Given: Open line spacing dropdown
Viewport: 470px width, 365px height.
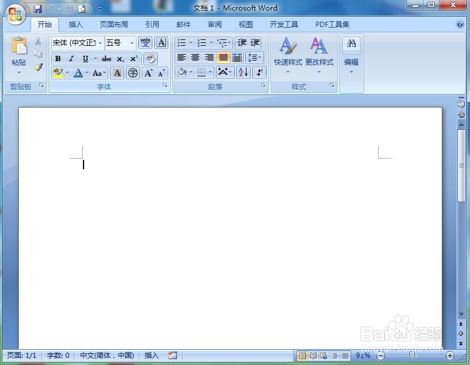Looking at the screenshot, I should coord(255,57).
